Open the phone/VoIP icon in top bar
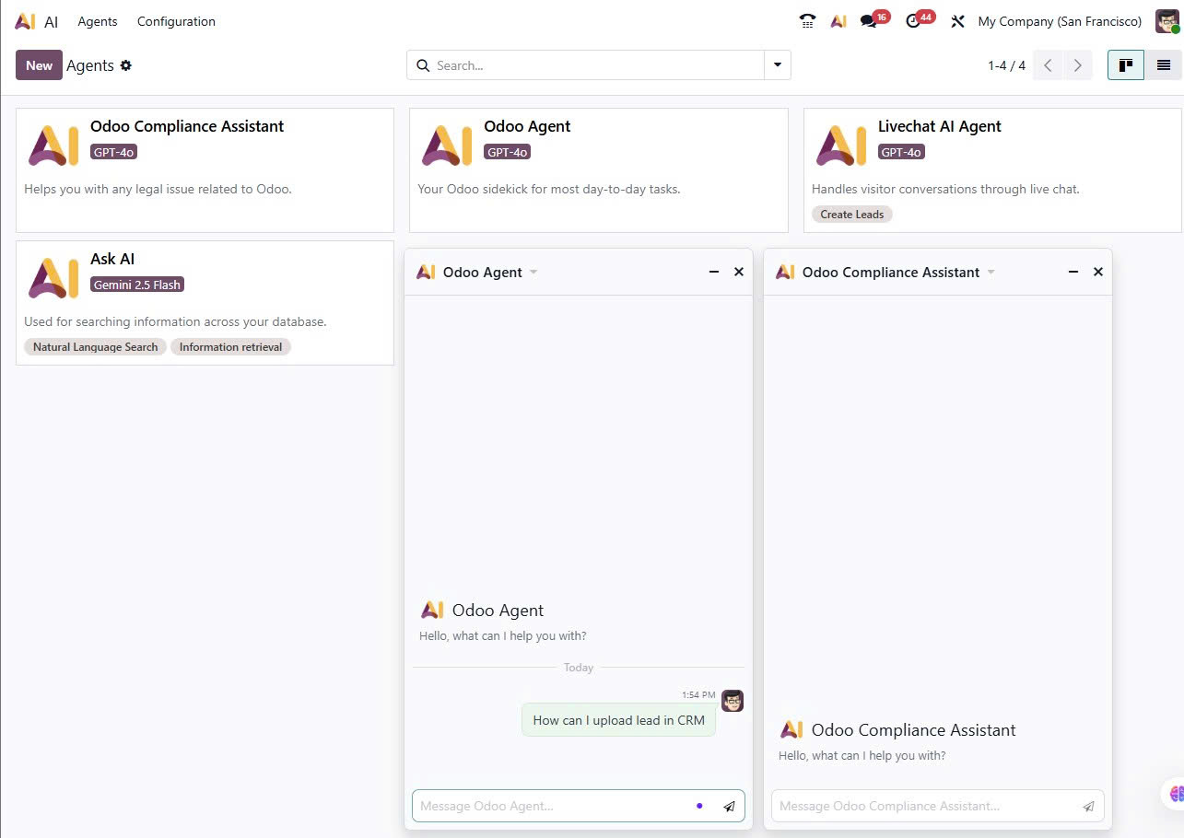The height and width of the screenshot is (838, 1184). (x=807, y=21)
